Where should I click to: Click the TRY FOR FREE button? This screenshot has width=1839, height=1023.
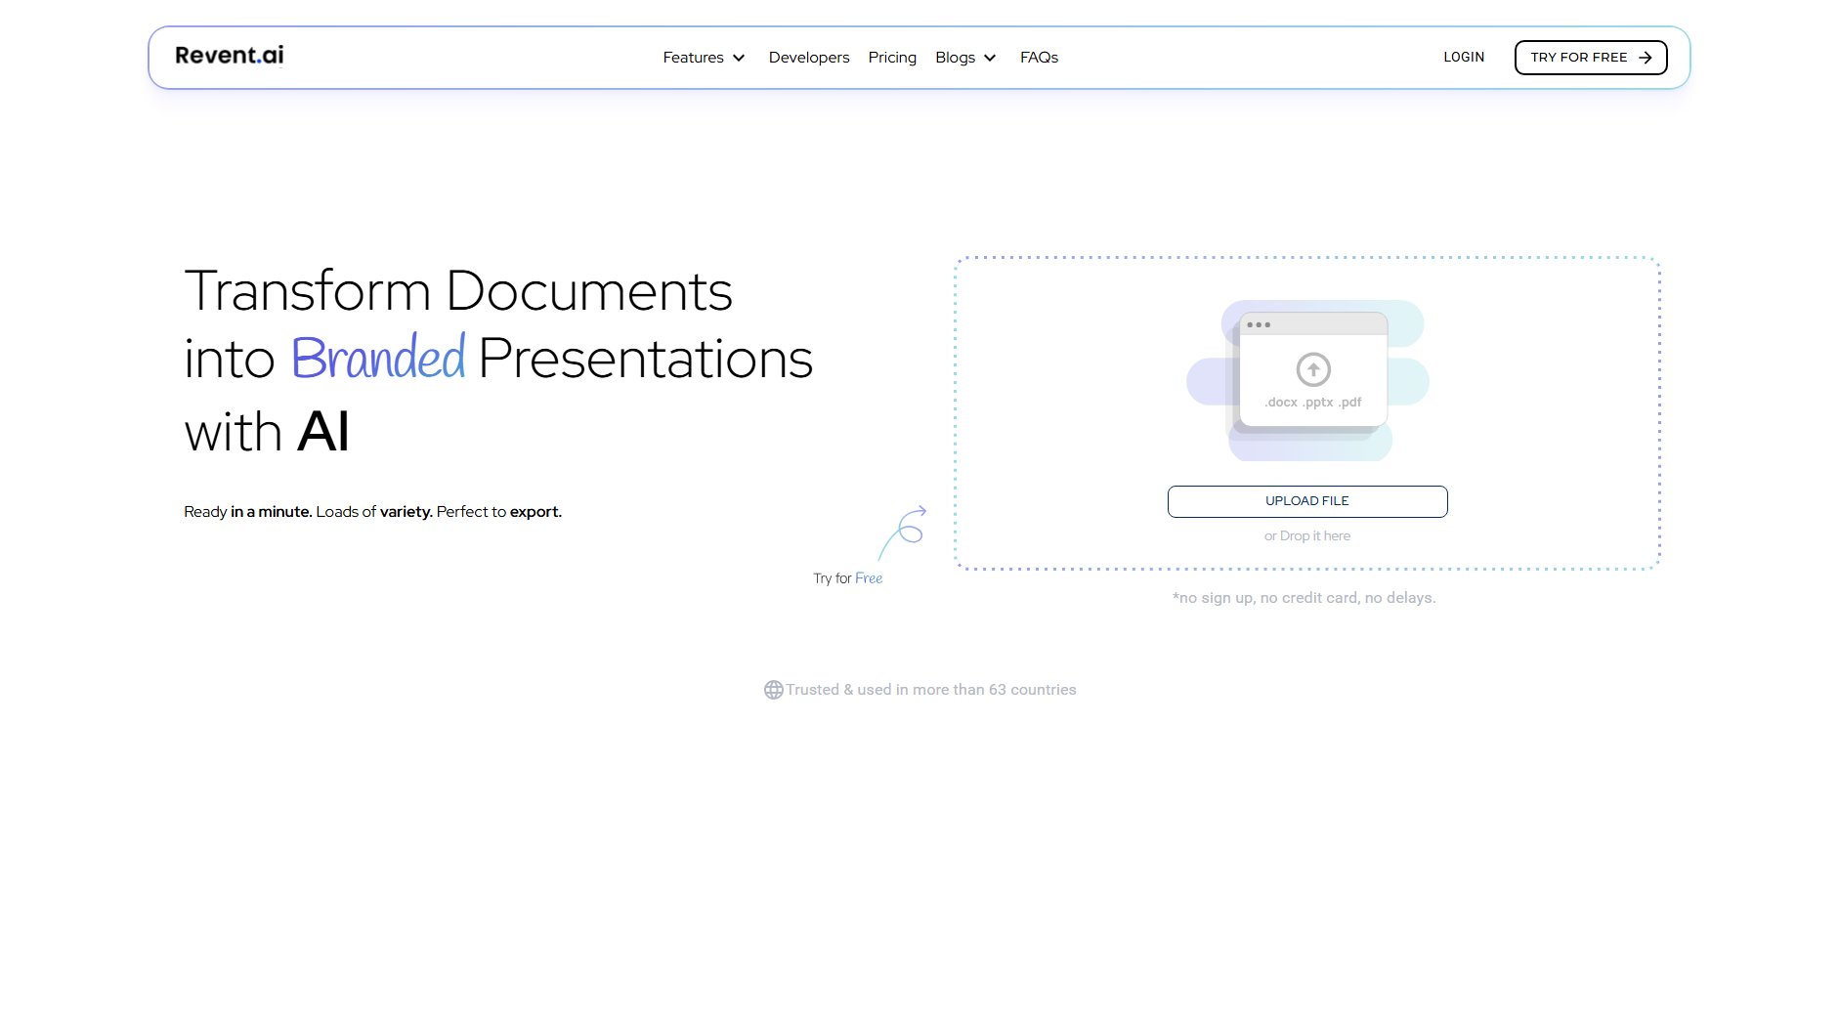pyautogui.click(x=1591, y=57)
